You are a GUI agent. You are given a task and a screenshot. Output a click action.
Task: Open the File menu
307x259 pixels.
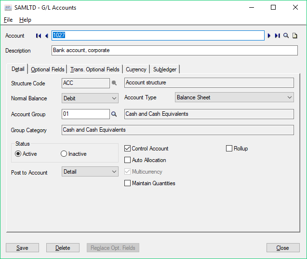pyautogui.click(x=8, y=20)
